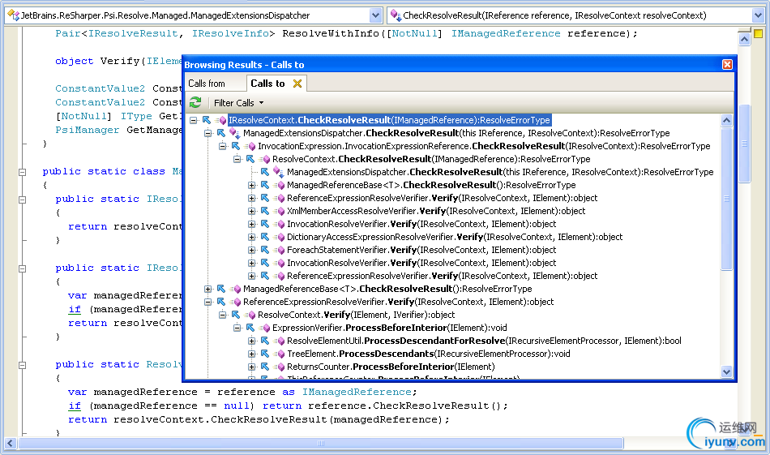Click the method icon beside ReturnsCounter.ProcessBeforeInterior

click(x=280, y=367)
